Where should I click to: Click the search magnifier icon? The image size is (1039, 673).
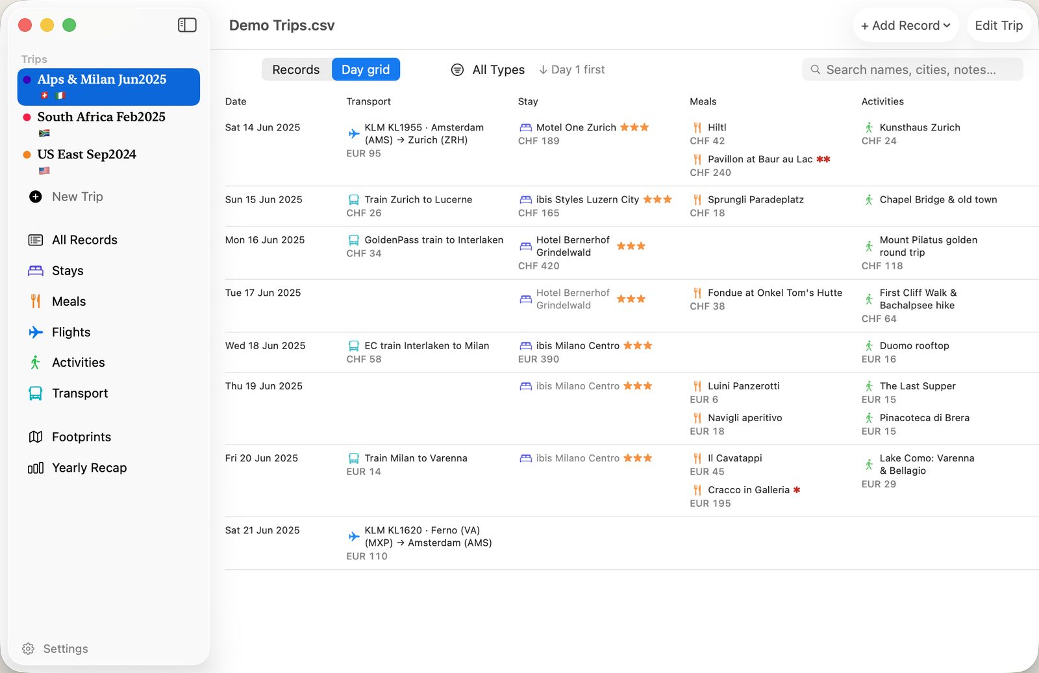point(816,69)
